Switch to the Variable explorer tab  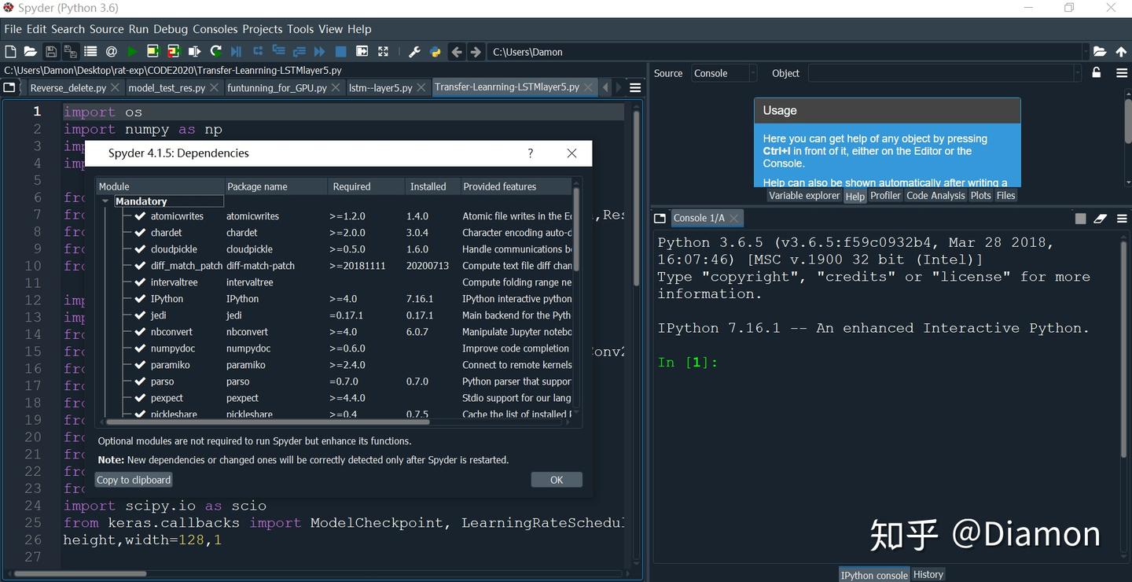(x=803, y=196)
